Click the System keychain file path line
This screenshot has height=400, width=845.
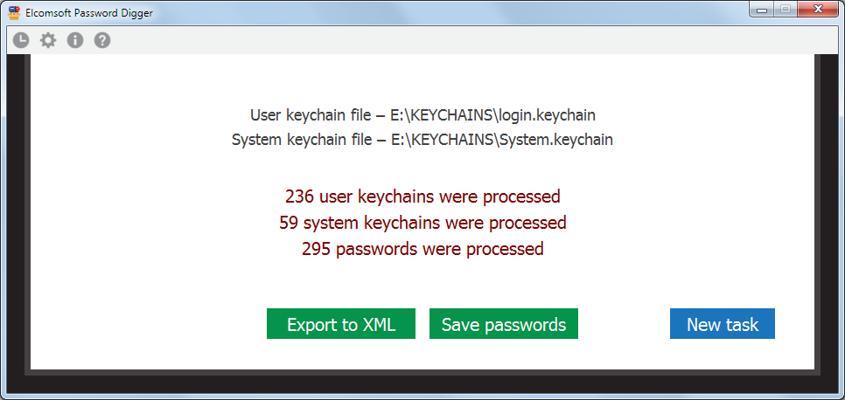tap(422, 139)
